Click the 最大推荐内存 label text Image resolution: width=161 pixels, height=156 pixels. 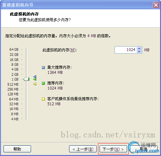coord(60,67)
